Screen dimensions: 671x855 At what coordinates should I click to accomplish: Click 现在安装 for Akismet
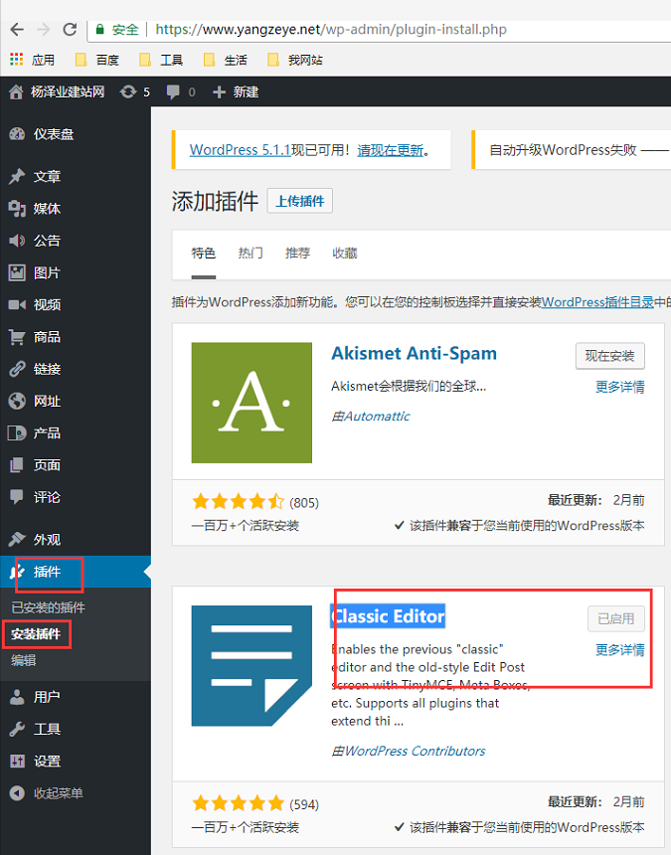coord(610,356)
